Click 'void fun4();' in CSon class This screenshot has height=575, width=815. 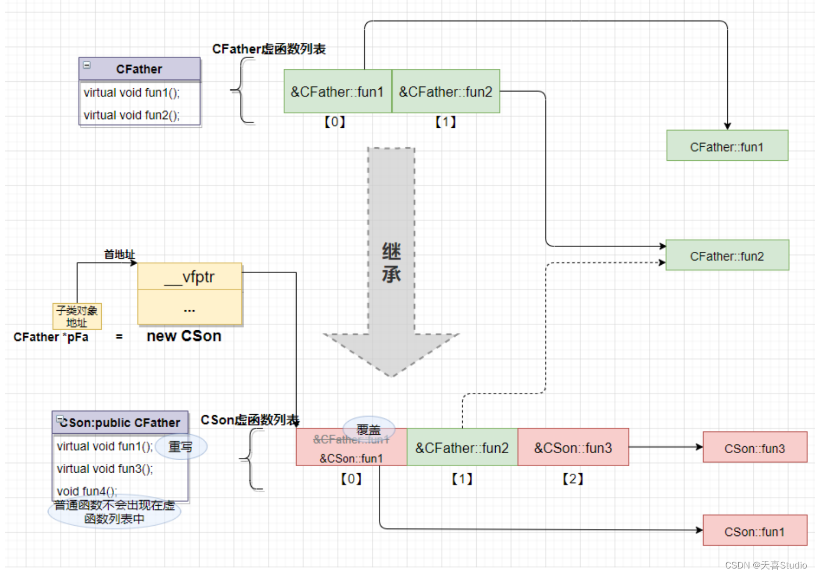click(x=87, y=491)
